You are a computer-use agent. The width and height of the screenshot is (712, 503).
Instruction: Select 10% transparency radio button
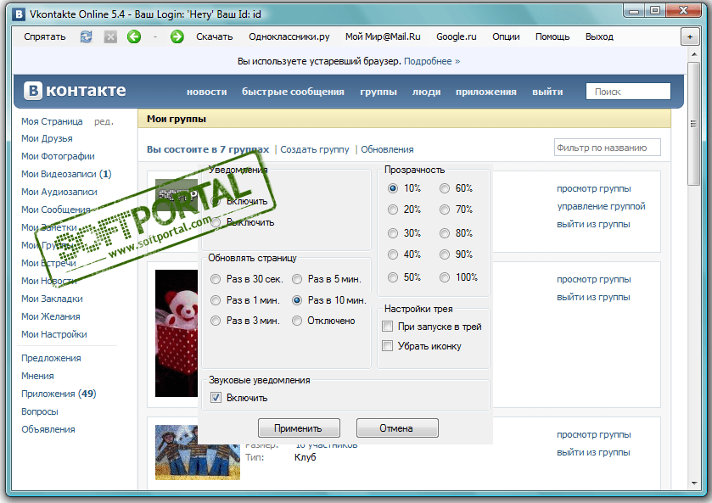393,188
